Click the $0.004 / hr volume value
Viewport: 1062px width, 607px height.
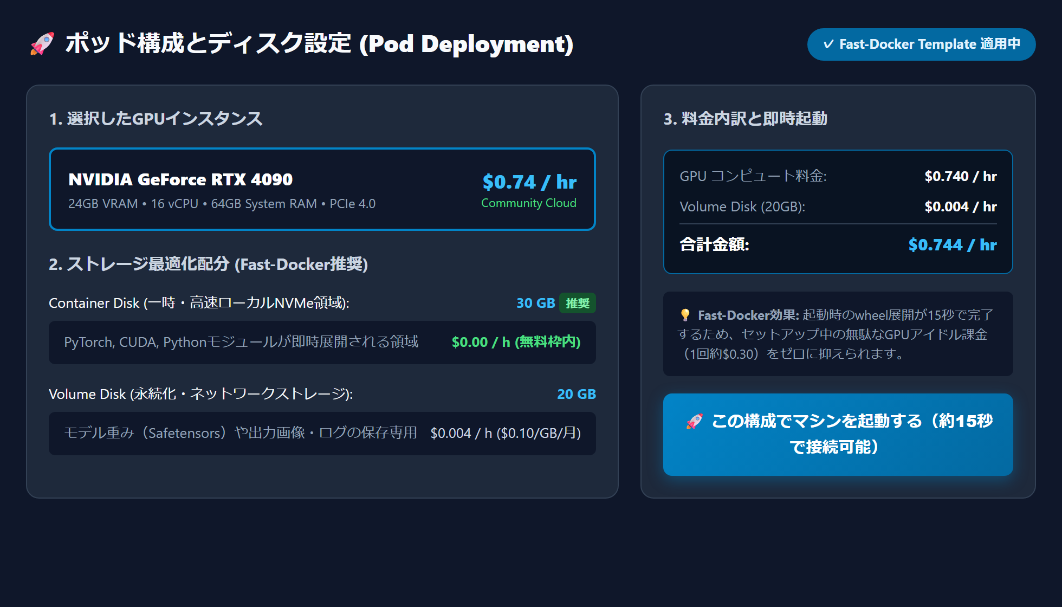(961, 206)
